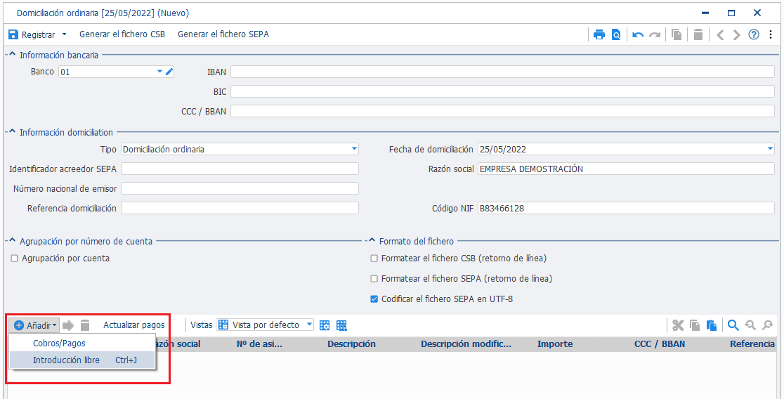The image size is (784, 399).
Task: Open the Tipo dropdown
Action: click(355, 149)
